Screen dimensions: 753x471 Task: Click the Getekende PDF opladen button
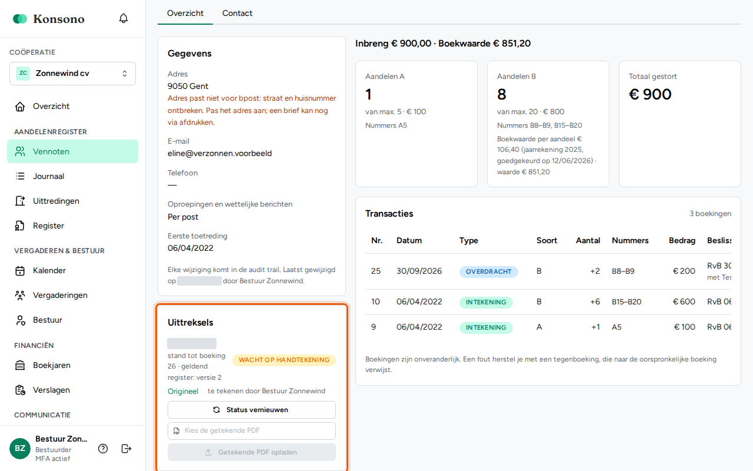coord(252,452)
